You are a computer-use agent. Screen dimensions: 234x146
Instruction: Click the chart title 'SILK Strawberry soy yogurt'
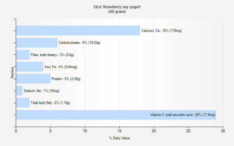[x=117, y=7]
